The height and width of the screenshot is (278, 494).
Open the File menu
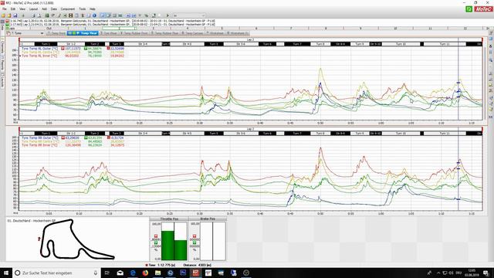coord(4,8)
